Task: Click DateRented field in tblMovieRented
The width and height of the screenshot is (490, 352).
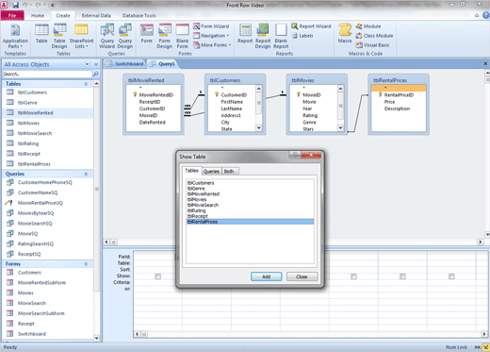Action: (x=153, y=123)
